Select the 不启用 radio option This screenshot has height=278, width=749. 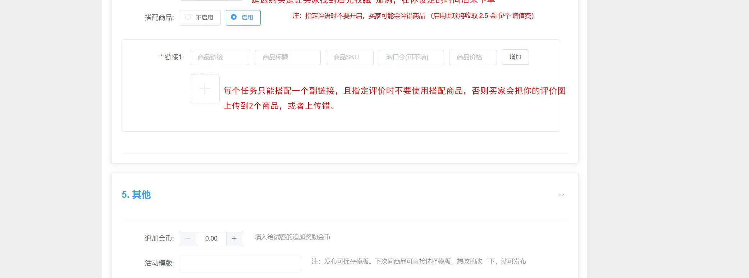coord(200,18)
